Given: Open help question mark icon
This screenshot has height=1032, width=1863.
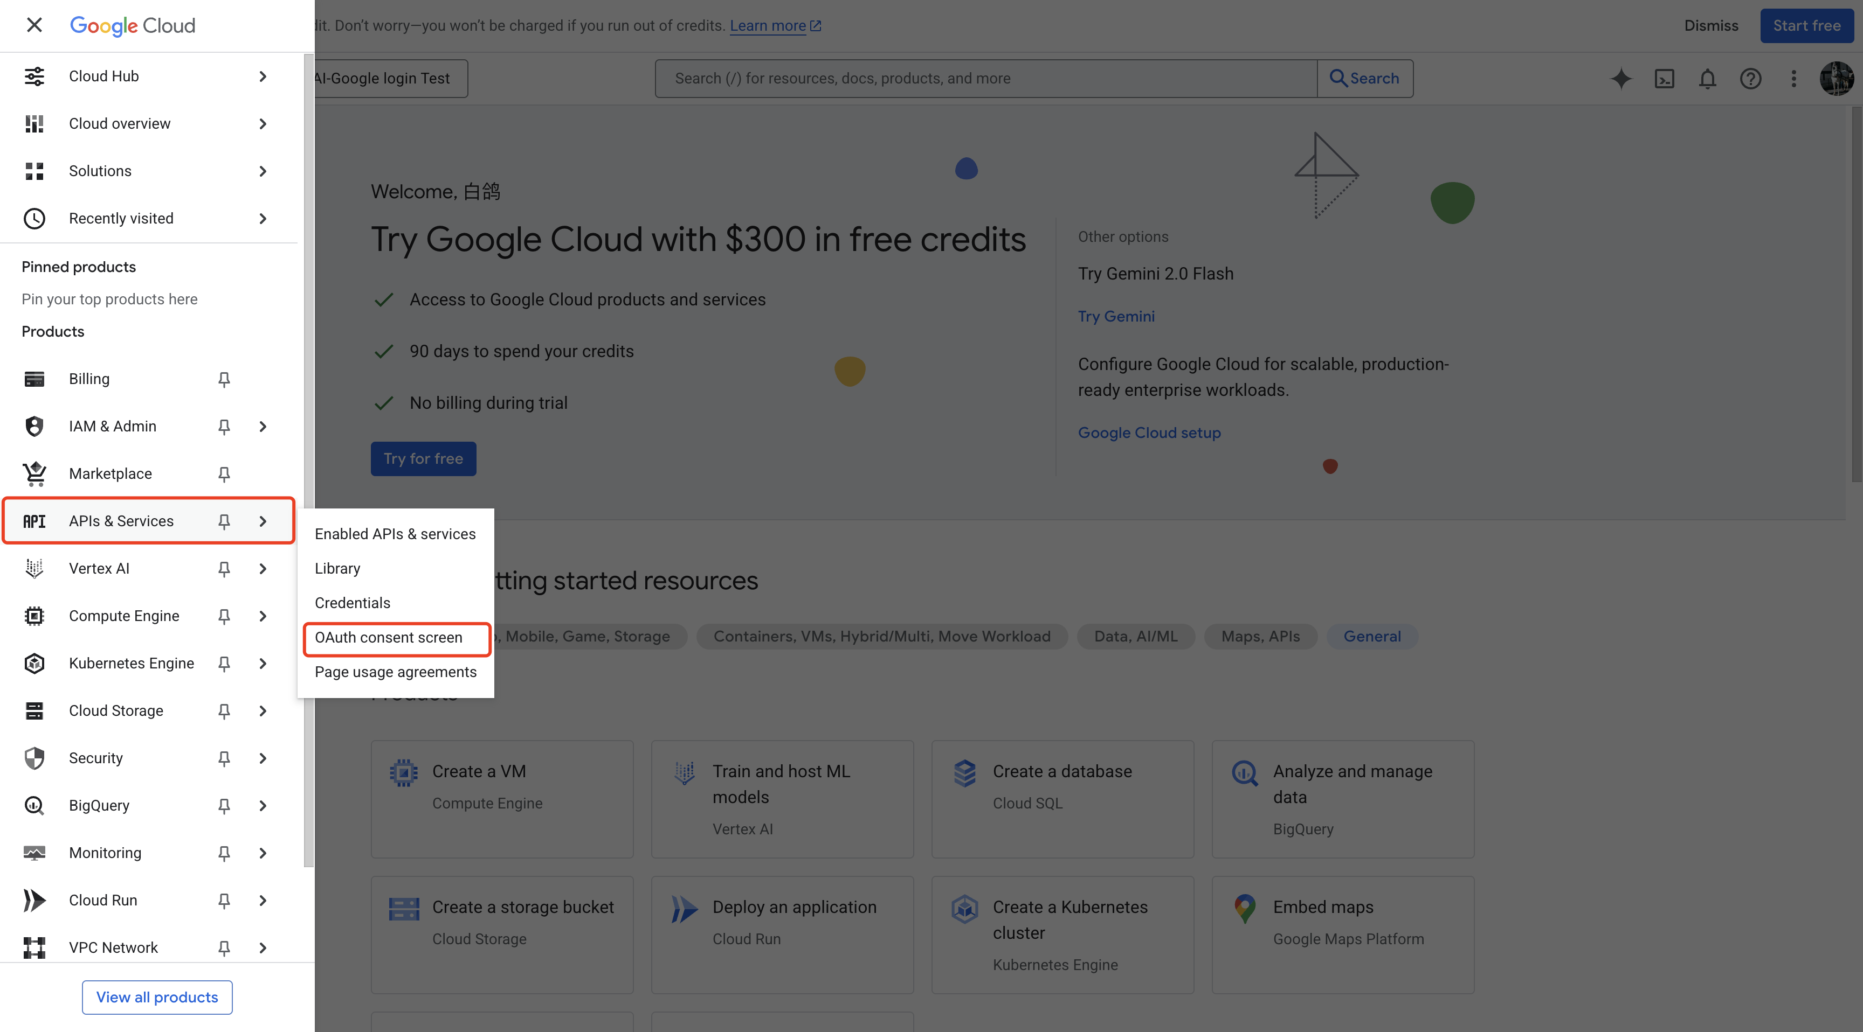Looking at the screenshot, I should (x=1750, y=78).
